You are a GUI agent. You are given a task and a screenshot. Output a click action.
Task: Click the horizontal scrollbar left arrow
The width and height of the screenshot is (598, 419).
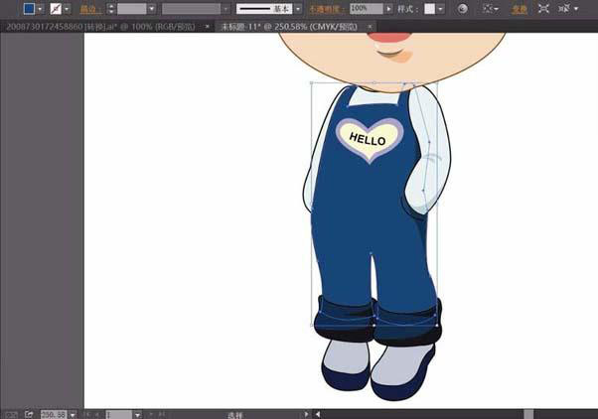click(x=317, y=414)
